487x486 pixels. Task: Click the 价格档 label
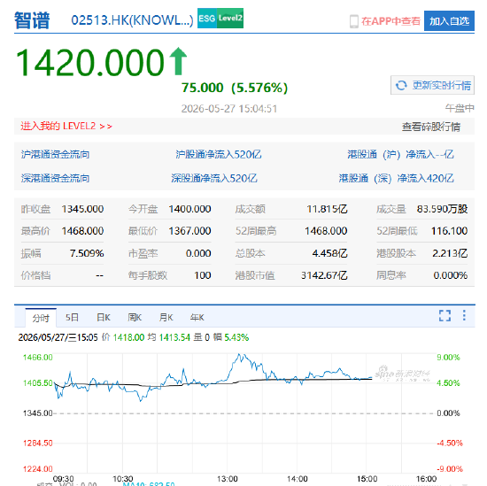point(35,275)
